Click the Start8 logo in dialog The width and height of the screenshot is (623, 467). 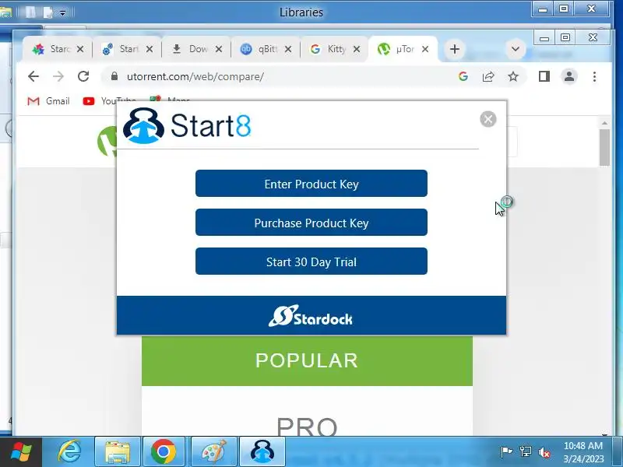click(x=187, y=125)
